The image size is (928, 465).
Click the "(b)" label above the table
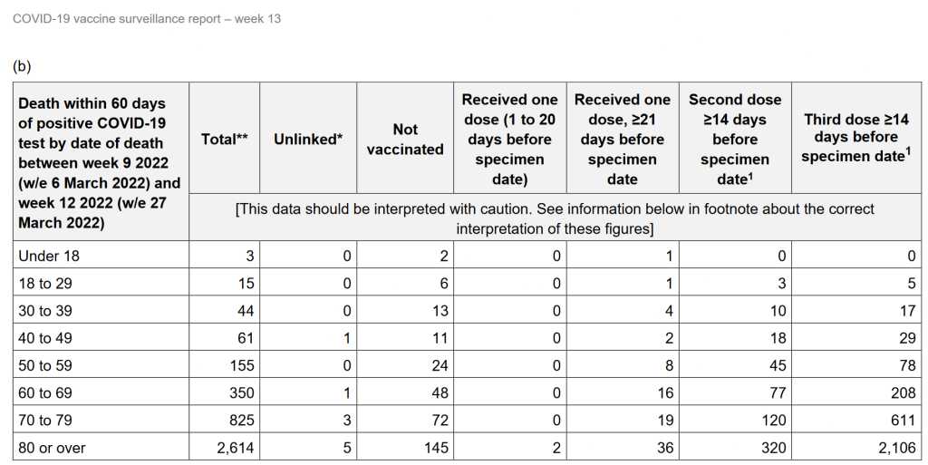21,66
